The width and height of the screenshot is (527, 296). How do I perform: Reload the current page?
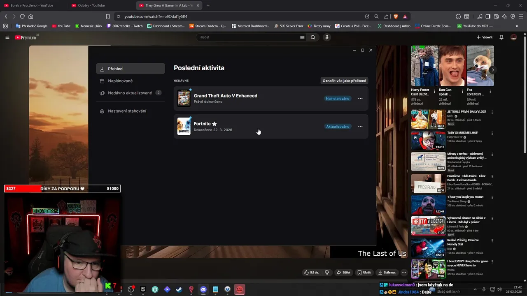(x=22, y=16)
